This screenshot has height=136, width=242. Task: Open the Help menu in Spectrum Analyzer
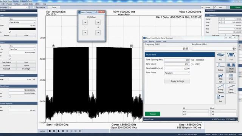pyautogui.click(x=44, y=4)
